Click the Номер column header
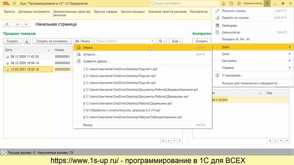This screenshot has width=294, height=165. click(x=59, y=50)
